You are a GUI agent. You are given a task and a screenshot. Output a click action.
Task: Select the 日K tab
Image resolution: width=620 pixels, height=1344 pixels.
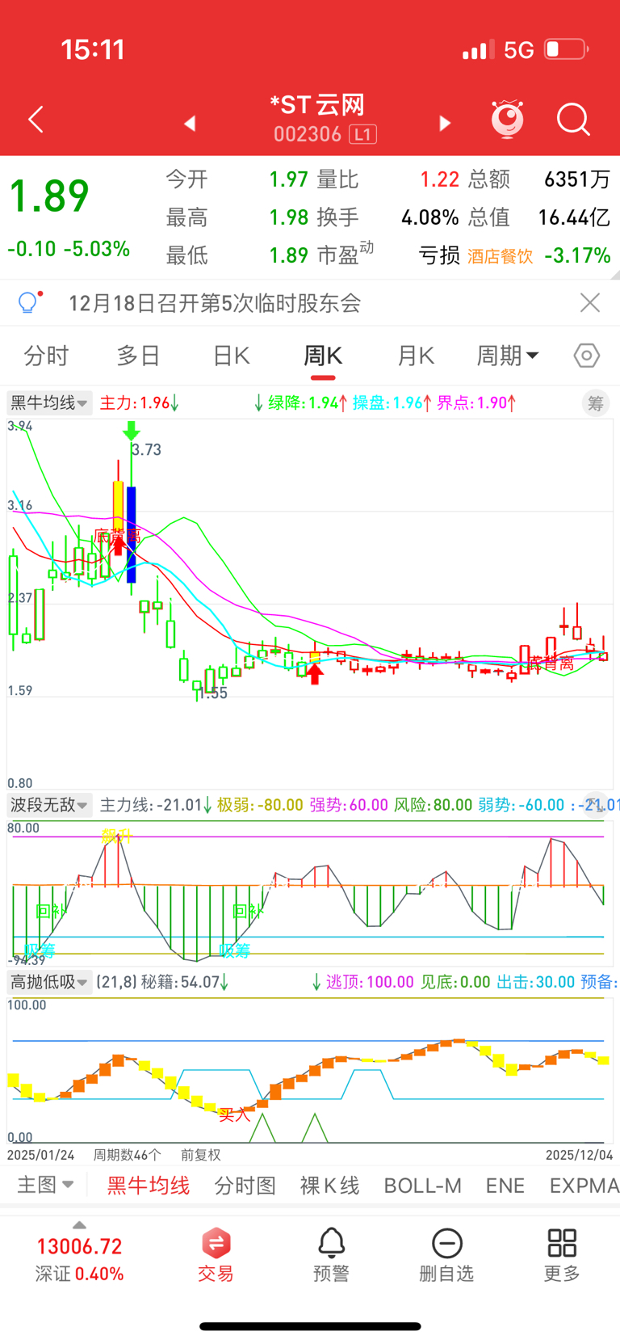click(x=231, y=356)
